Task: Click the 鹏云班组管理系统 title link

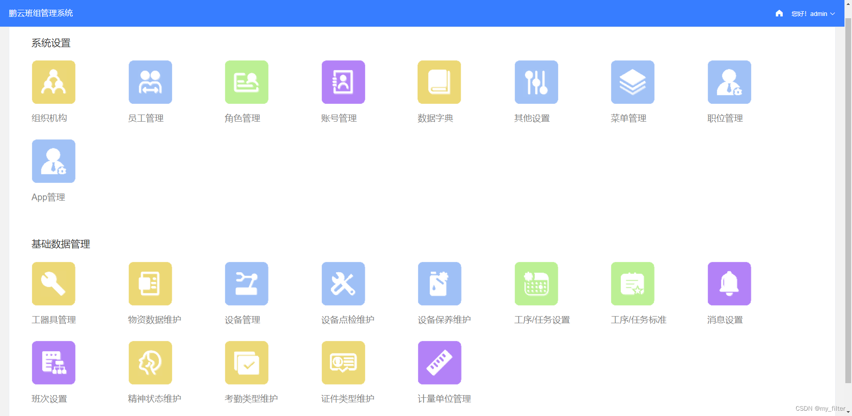Action: 41,13
